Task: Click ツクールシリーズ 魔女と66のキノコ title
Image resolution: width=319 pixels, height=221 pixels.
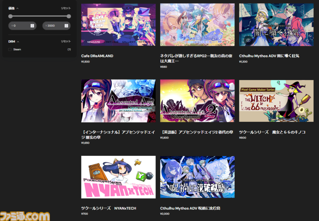Action: (272, 132)
